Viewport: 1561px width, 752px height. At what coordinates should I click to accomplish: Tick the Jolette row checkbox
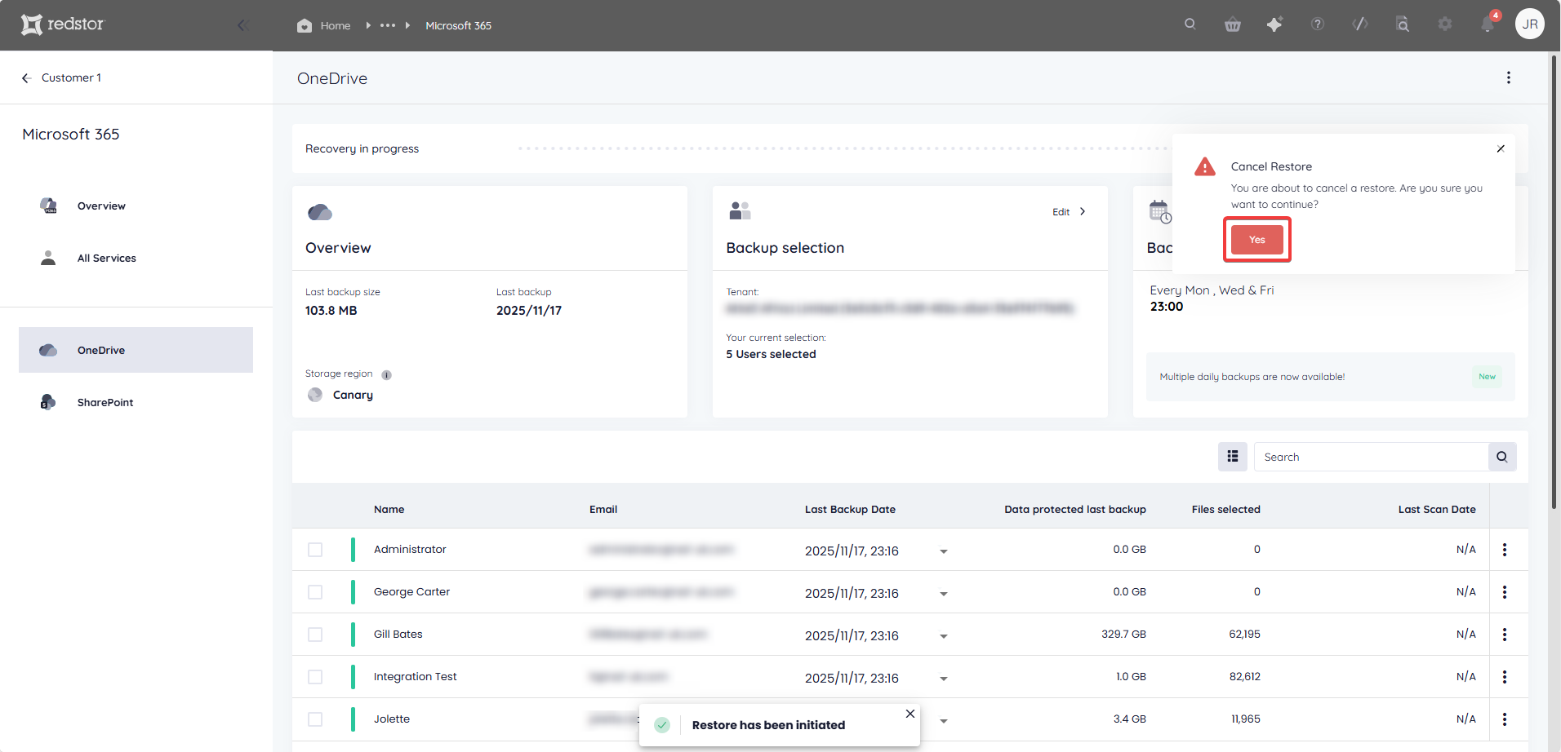pyautogui.click(x=315, y=719)
